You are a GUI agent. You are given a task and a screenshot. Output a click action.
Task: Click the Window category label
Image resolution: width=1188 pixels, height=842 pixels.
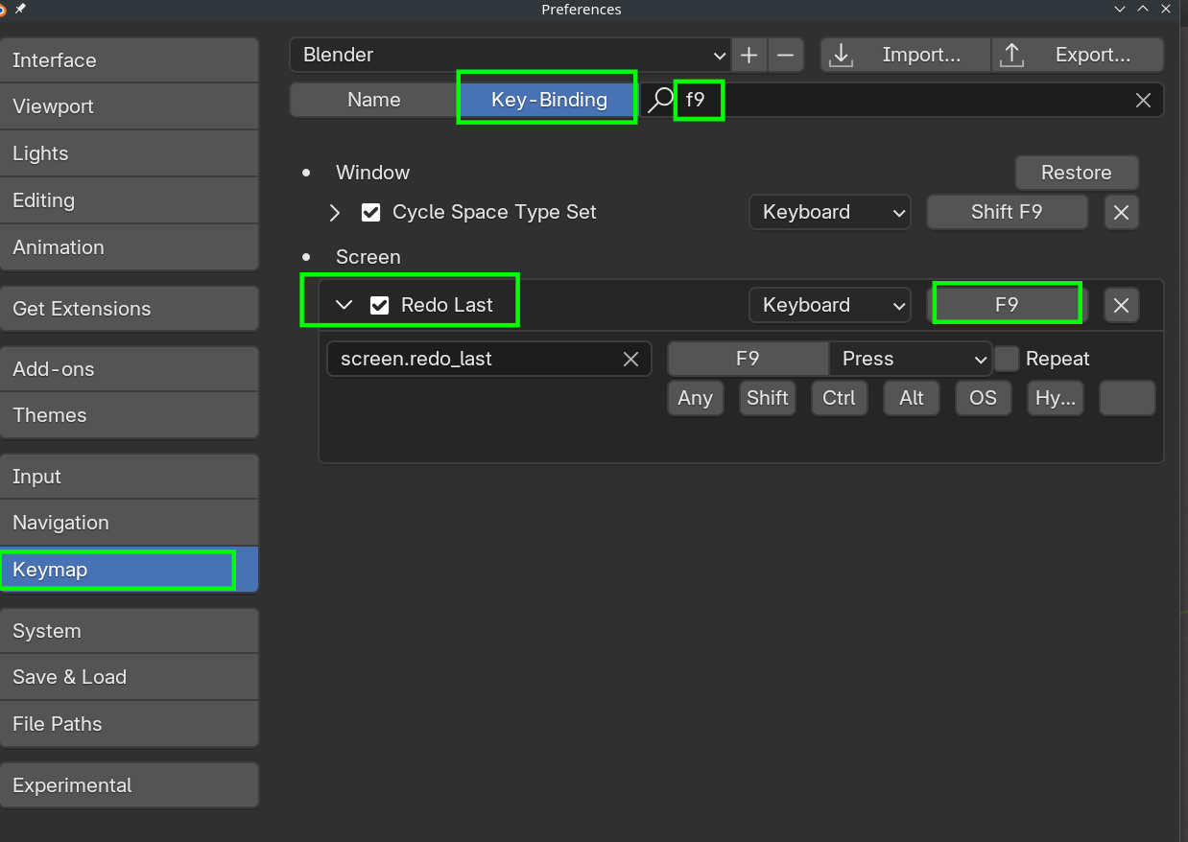click(373, 173)
